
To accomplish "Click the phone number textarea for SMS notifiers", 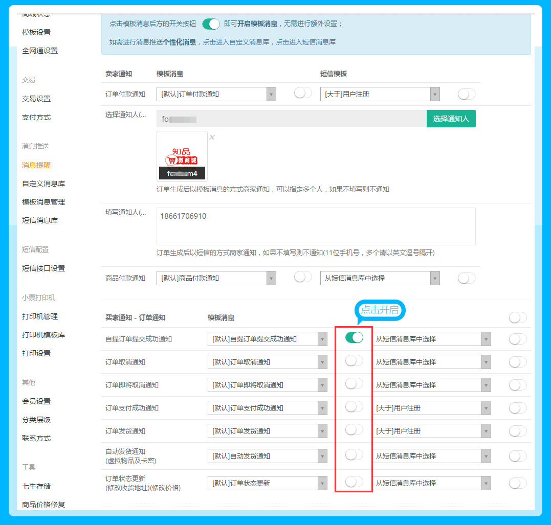I will click(x=316, y=226).
